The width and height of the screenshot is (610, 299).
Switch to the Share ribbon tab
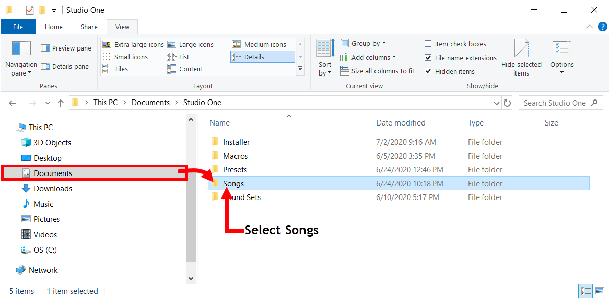click(x=89, y=27)
